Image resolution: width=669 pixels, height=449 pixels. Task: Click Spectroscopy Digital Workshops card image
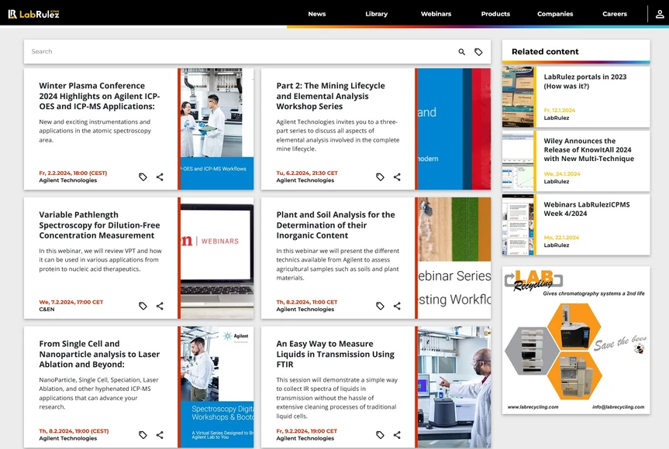click(217, 387)
